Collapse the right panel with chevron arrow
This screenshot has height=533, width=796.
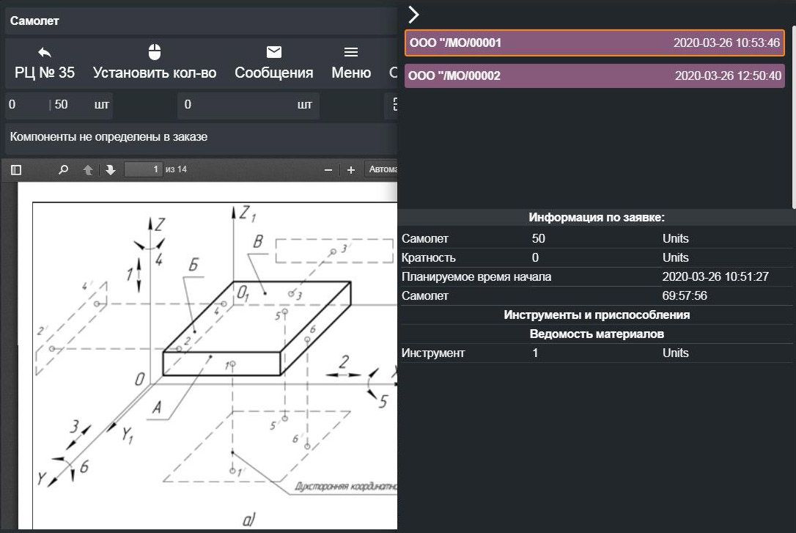[413, 15]
